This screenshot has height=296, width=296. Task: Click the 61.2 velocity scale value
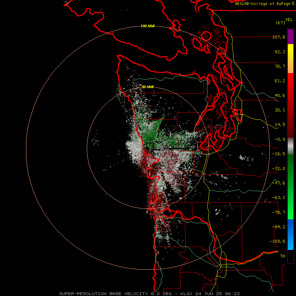[x=280, y=81]
